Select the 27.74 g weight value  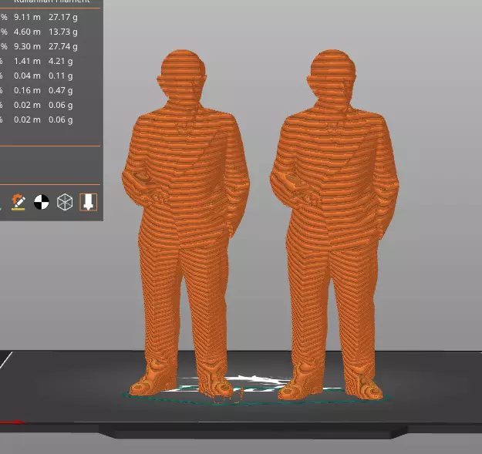63,47
